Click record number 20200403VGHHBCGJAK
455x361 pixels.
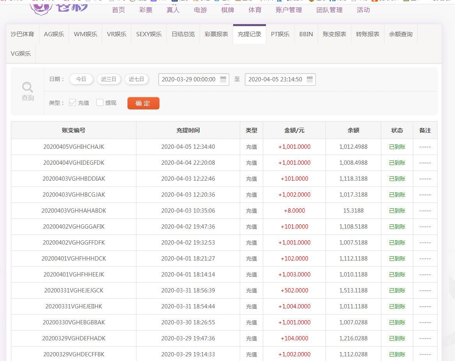[x=74, y=195]
